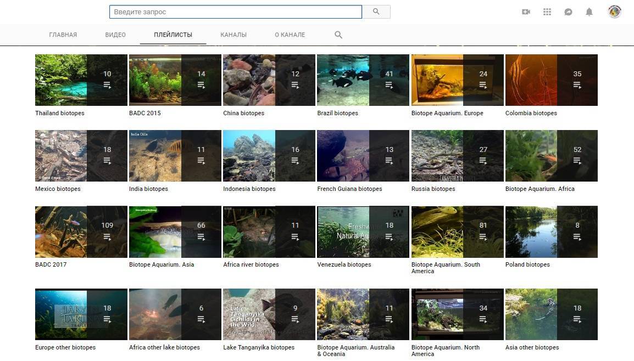Open the КАНАЛЫ tab
The height and width of the screenshot is (361, 634).
233,34
